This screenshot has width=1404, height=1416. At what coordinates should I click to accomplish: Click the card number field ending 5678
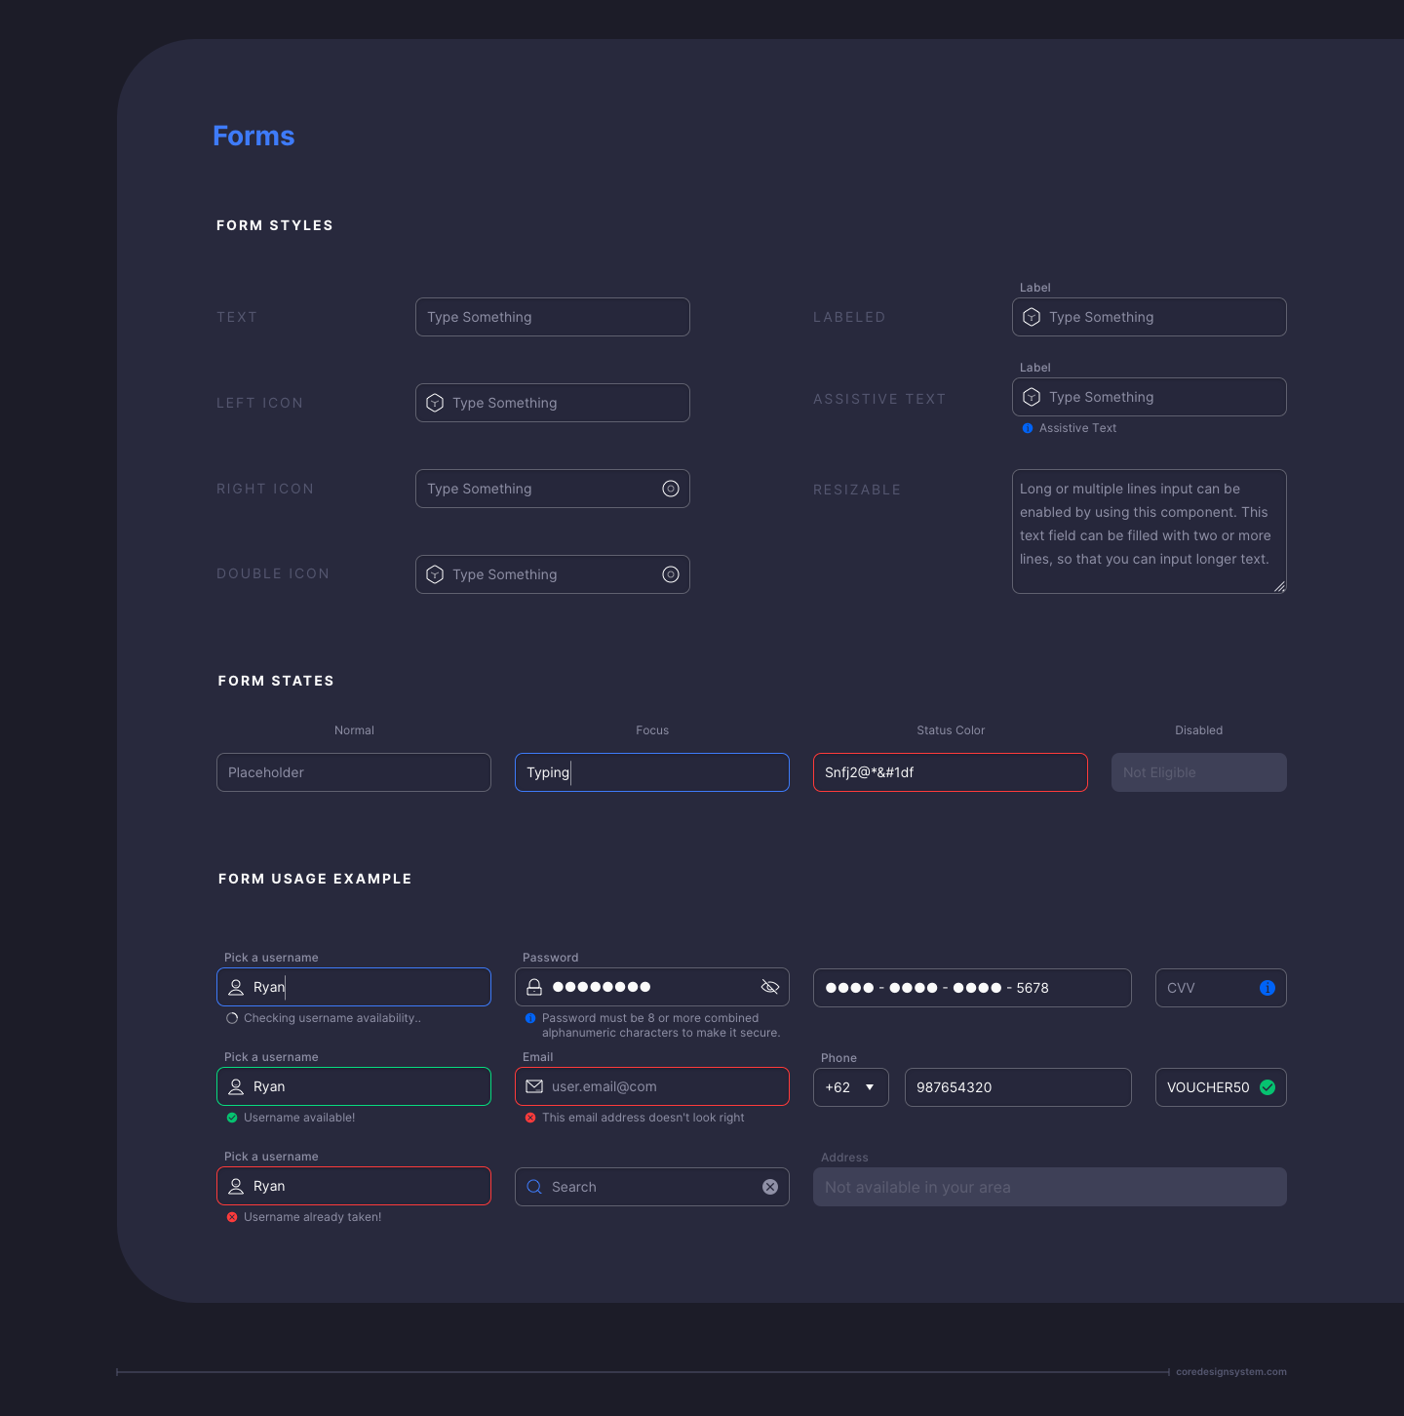pos(972,988)
